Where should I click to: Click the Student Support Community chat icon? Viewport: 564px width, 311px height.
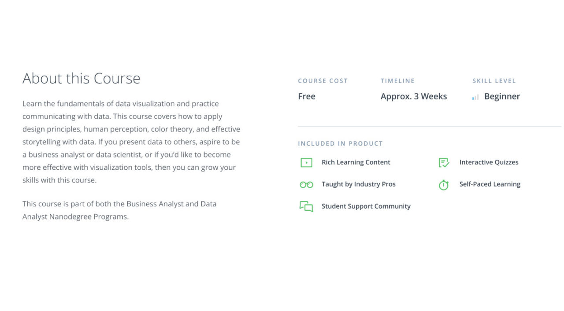(306, 206)
